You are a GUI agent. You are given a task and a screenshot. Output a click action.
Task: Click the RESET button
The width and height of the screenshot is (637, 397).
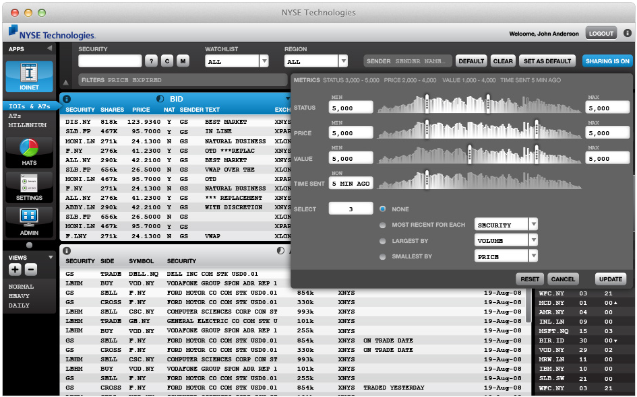[x=530, y=279]
